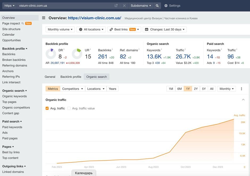
Task: Click the open URL in new tab icon
Action: coord(116,6)
